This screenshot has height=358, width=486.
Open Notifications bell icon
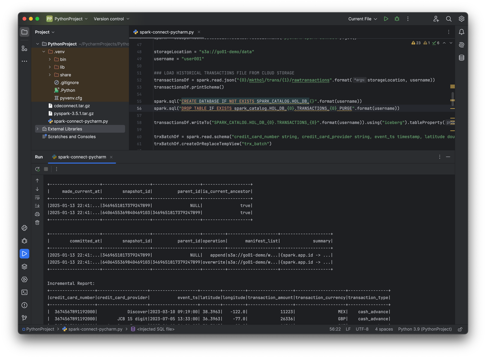pyautogui.click(x=461, y=32)
